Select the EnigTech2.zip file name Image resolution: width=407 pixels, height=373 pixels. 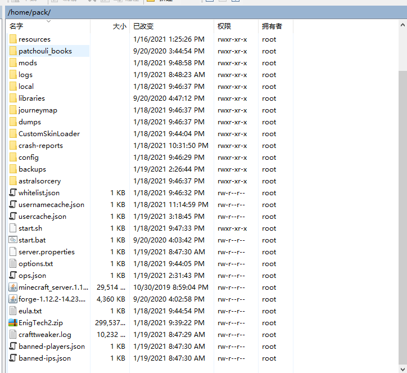click(40, 323)
